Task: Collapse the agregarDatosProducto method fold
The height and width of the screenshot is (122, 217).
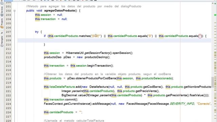Action: pos(14,11)
